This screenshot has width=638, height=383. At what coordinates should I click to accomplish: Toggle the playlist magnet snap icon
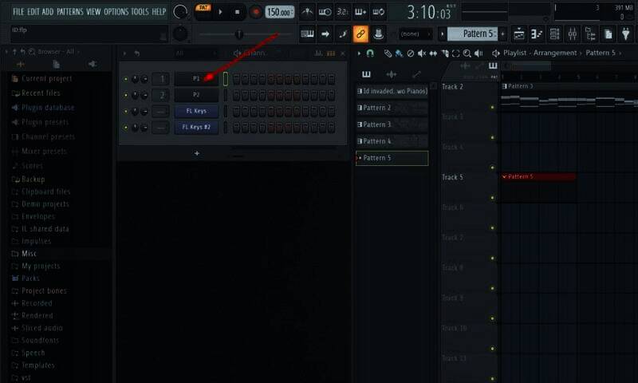(370, 53)
